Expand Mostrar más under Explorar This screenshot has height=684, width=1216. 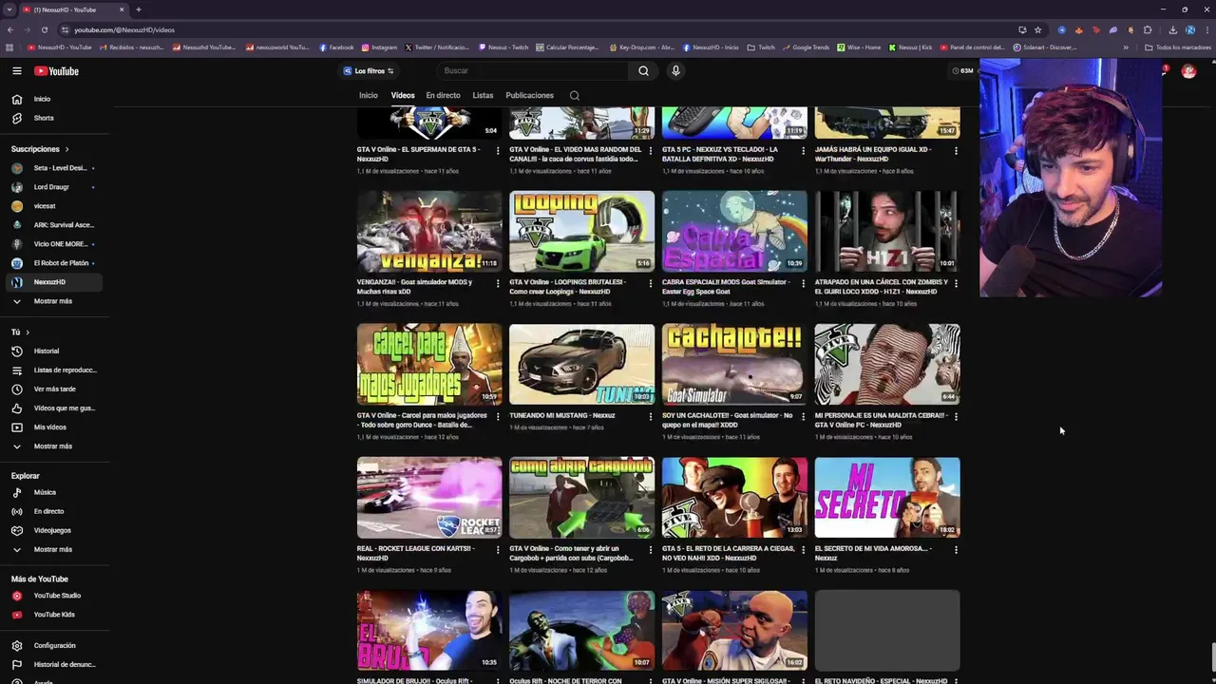(x=54, y=549)
